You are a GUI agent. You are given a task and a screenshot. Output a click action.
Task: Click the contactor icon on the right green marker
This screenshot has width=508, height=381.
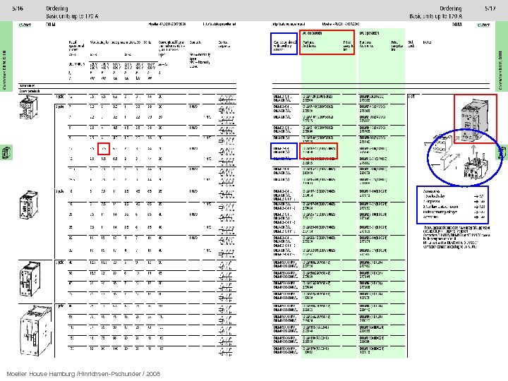[502, 152]
